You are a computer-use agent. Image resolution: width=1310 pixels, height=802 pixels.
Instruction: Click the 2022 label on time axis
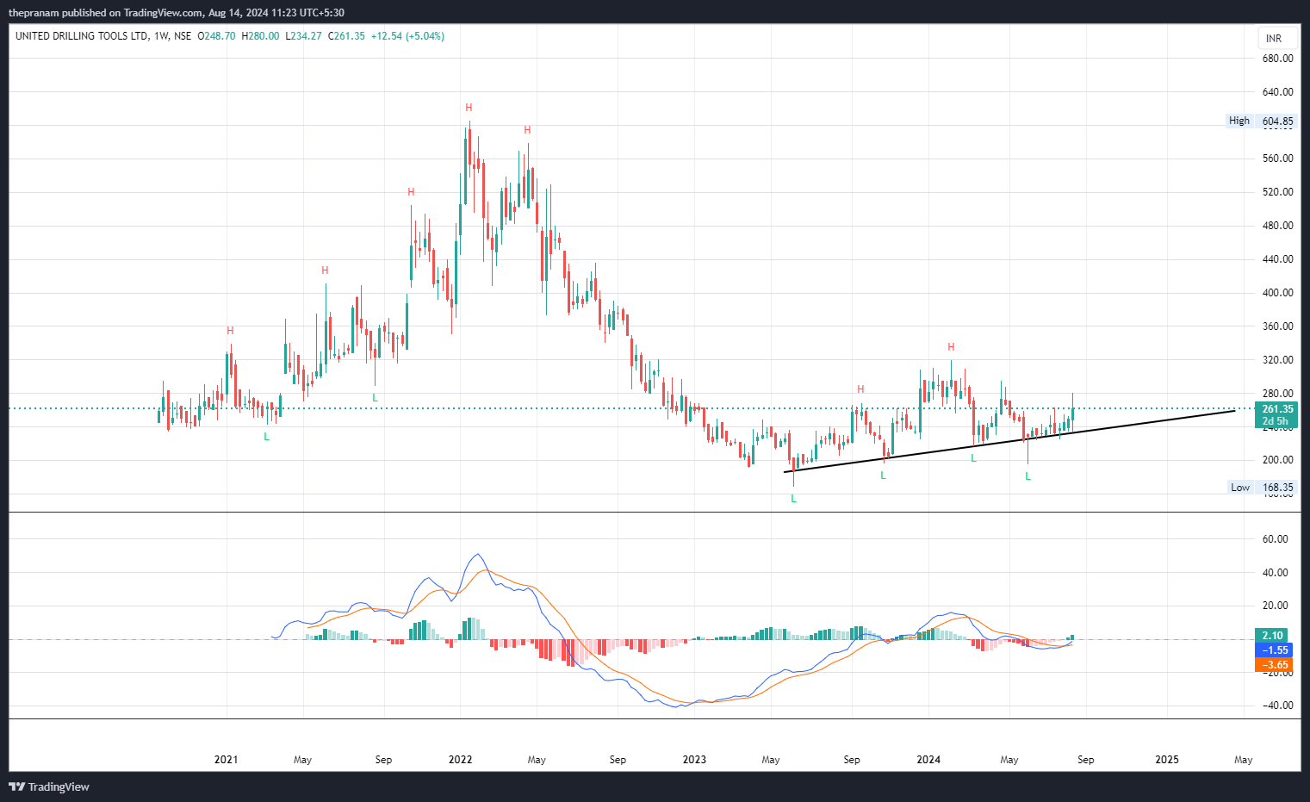coord(460,760)
